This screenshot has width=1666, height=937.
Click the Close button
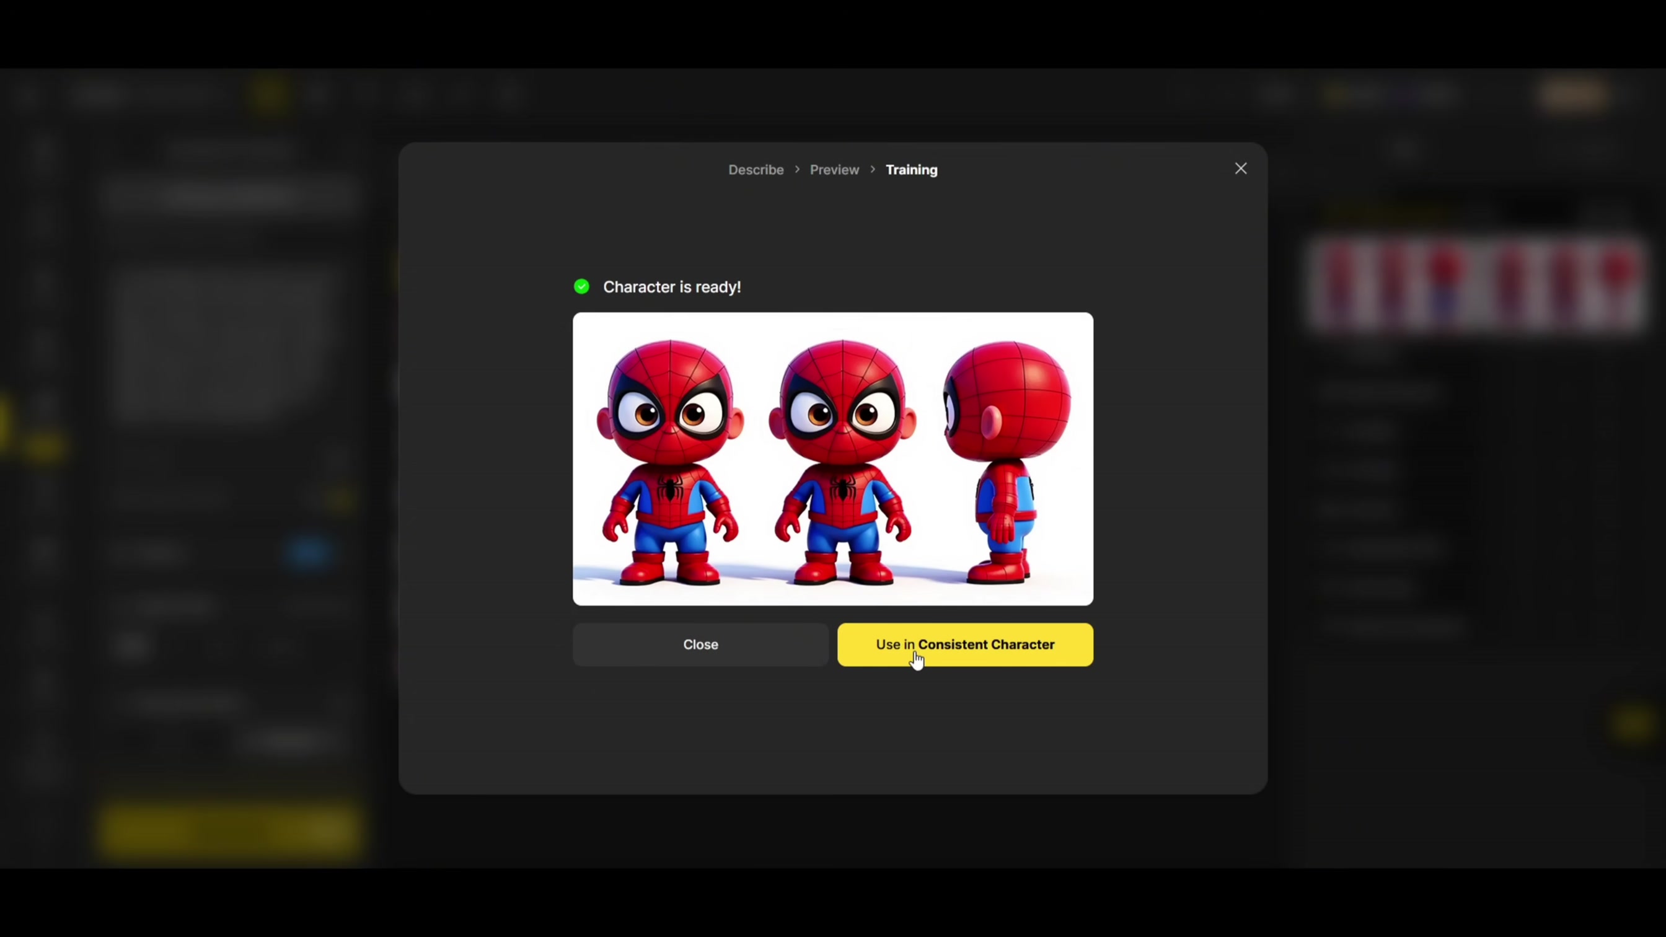[700, 644]
